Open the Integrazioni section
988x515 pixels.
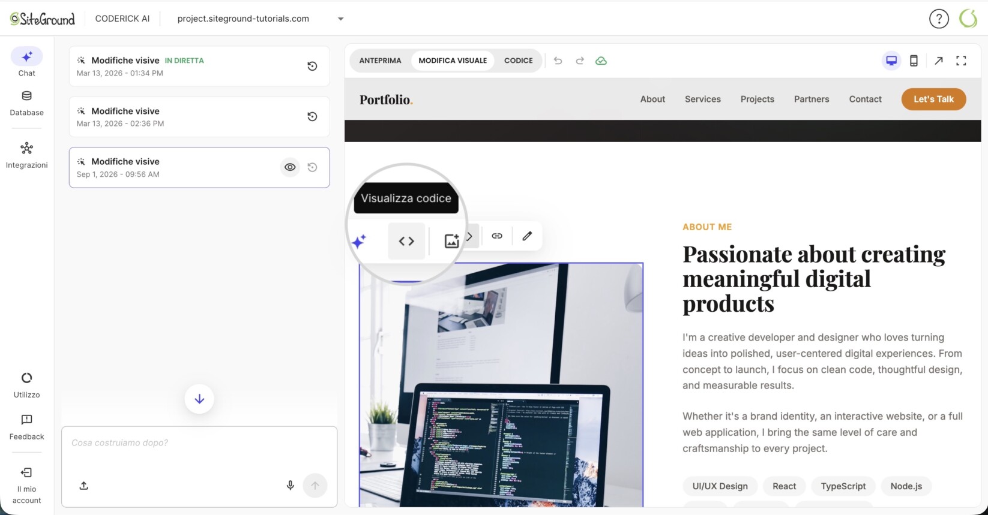pos(26,155)
